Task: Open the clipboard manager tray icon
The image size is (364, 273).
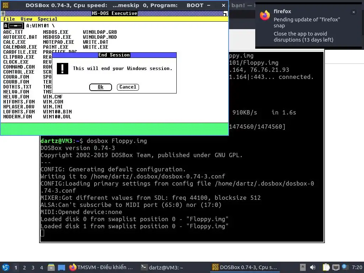Action: [326, 267]
